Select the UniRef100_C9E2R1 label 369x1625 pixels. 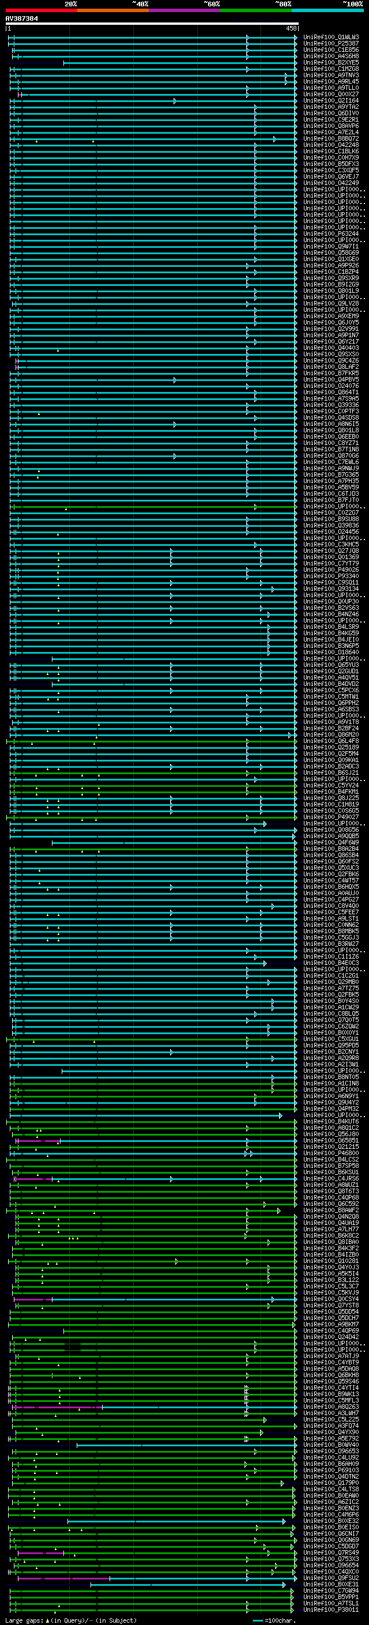(331, 119)
